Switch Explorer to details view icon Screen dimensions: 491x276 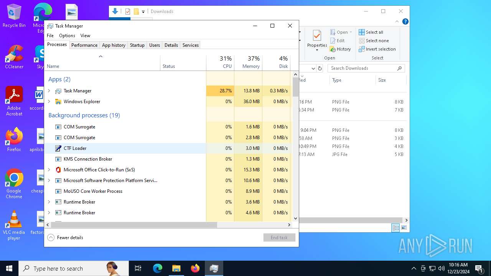point(395,228)
